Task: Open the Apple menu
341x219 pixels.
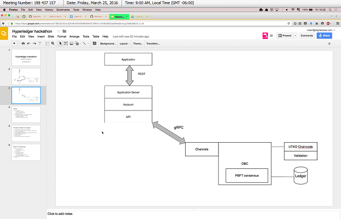Action: (4, 10)
